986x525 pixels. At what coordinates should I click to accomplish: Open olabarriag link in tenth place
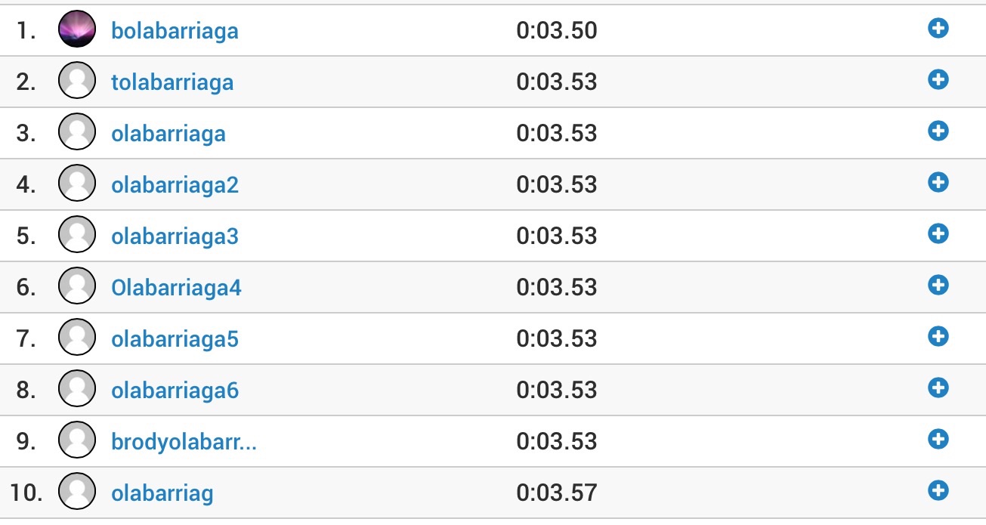(x=162, y=494)
